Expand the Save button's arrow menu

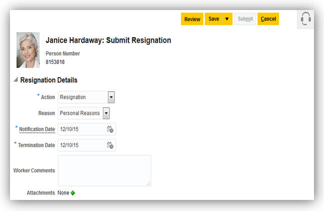[226, 19]
